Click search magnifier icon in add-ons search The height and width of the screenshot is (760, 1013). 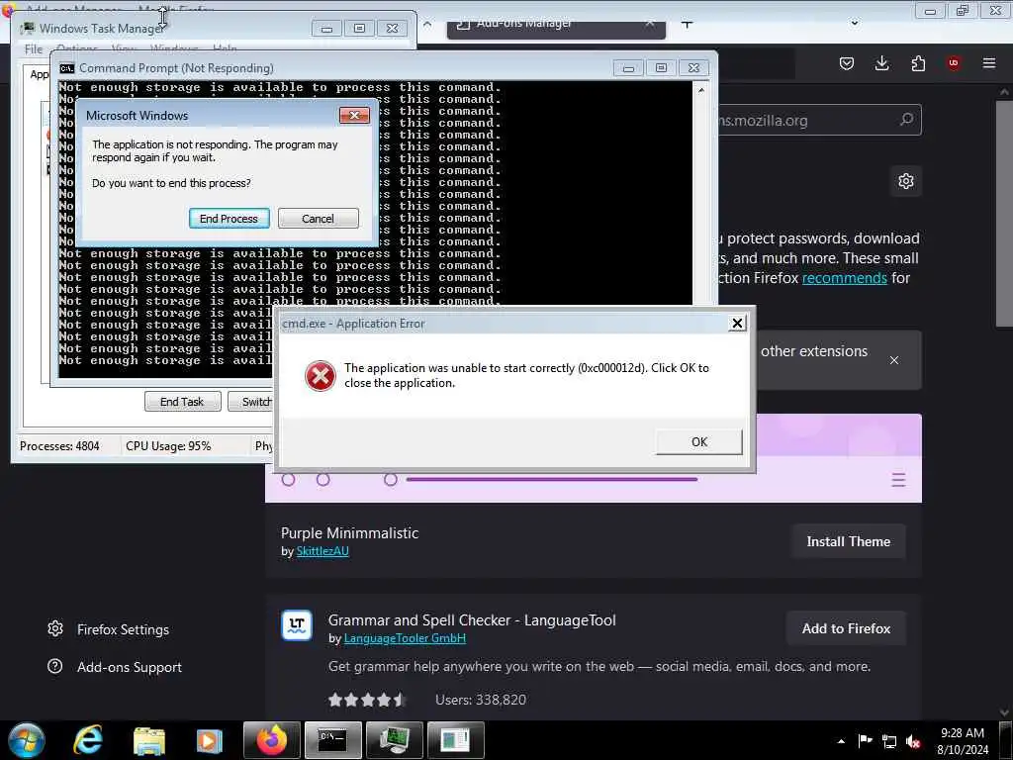(906, 120)
